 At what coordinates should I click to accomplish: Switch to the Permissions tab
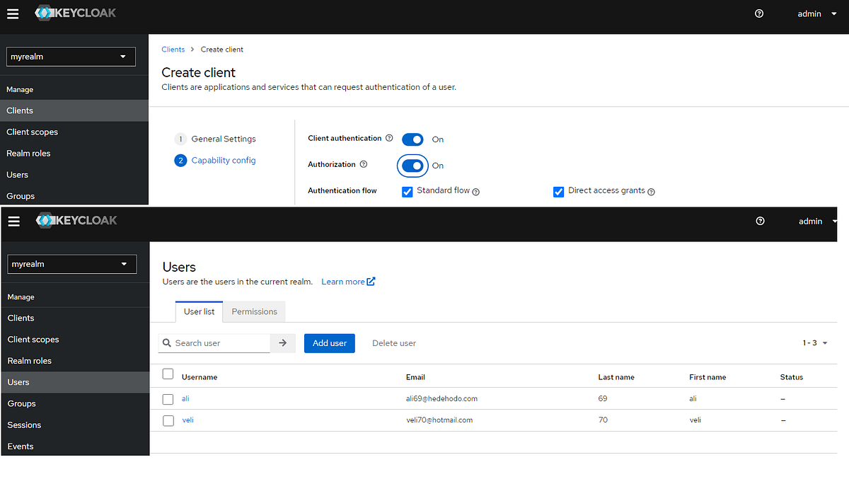coord(254,311)
